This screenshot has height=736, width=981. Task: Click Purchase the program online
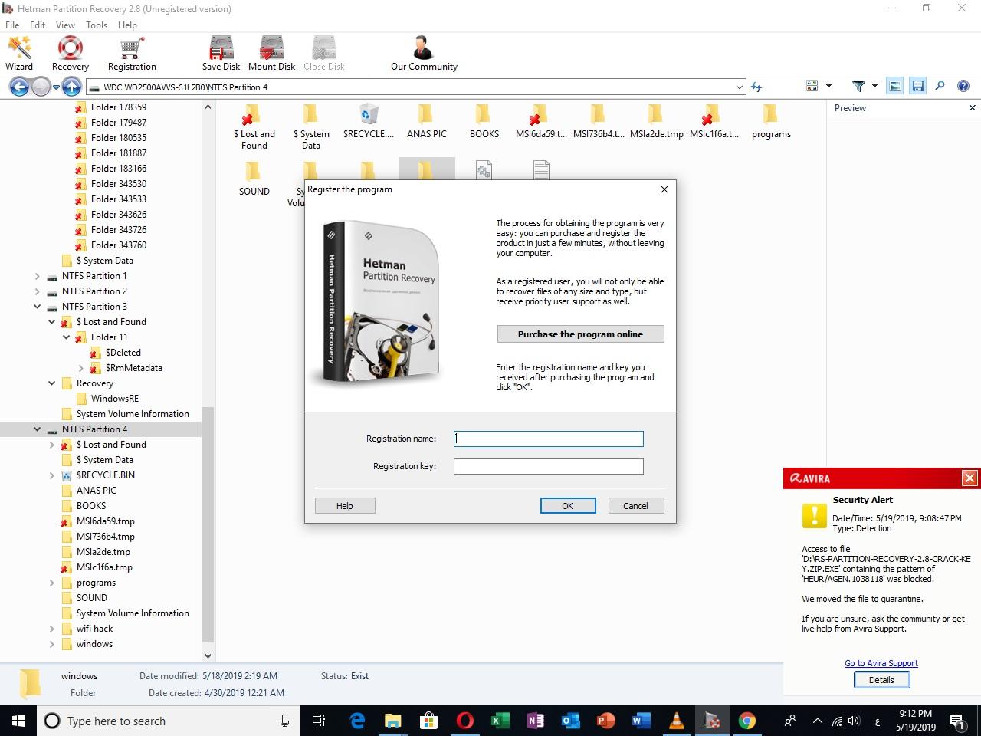tap(580, 334)
